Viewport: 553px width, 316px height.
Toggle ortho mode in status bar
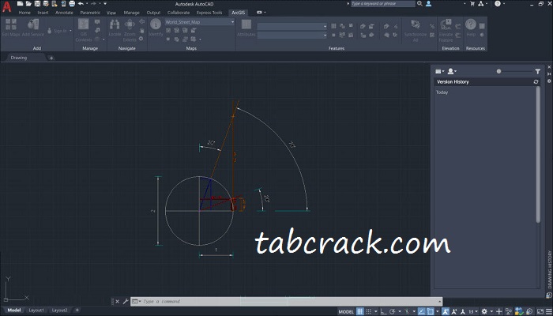click(384, 311)
